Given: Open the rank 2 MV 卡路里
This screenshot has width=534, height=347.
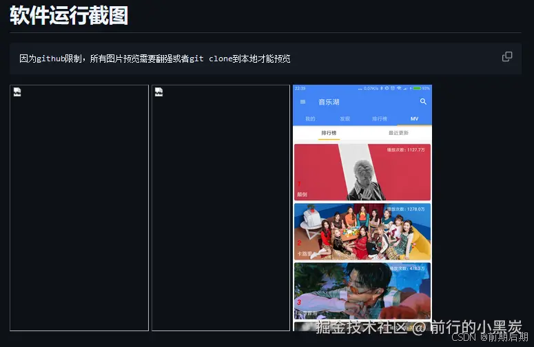Looking at the screenshot, I should (362, 231).
